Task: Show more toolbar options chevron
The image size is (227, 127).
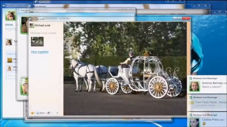Action: tap(57, 113)
